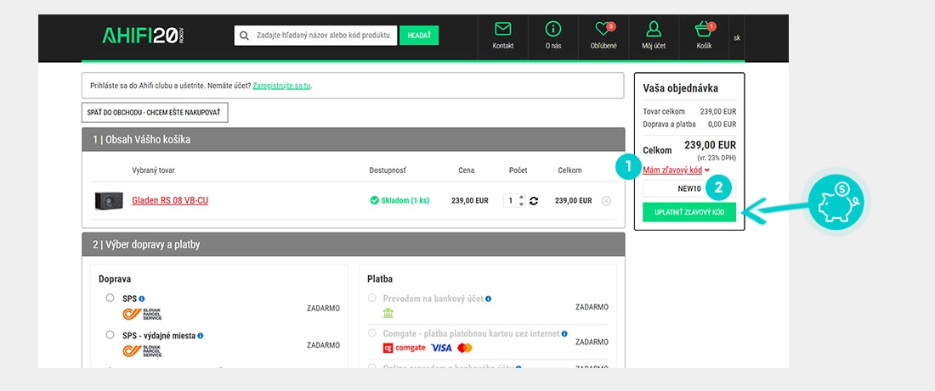
Task: Click the Mastercard logo
Action: (x=465, y=348)
